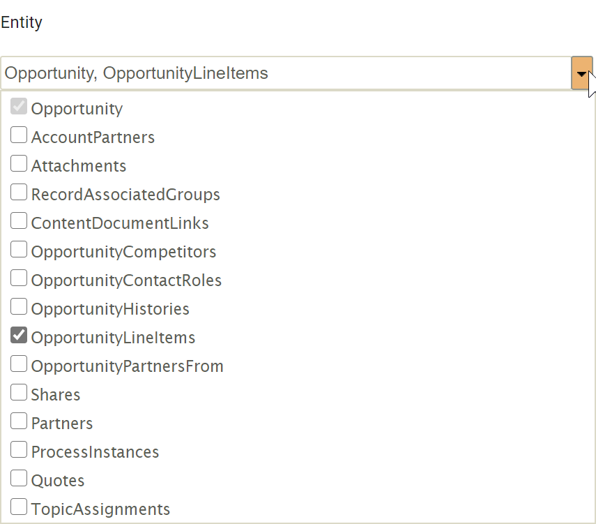
Task: Choose the Shares list item label
Action: [56, 395]
